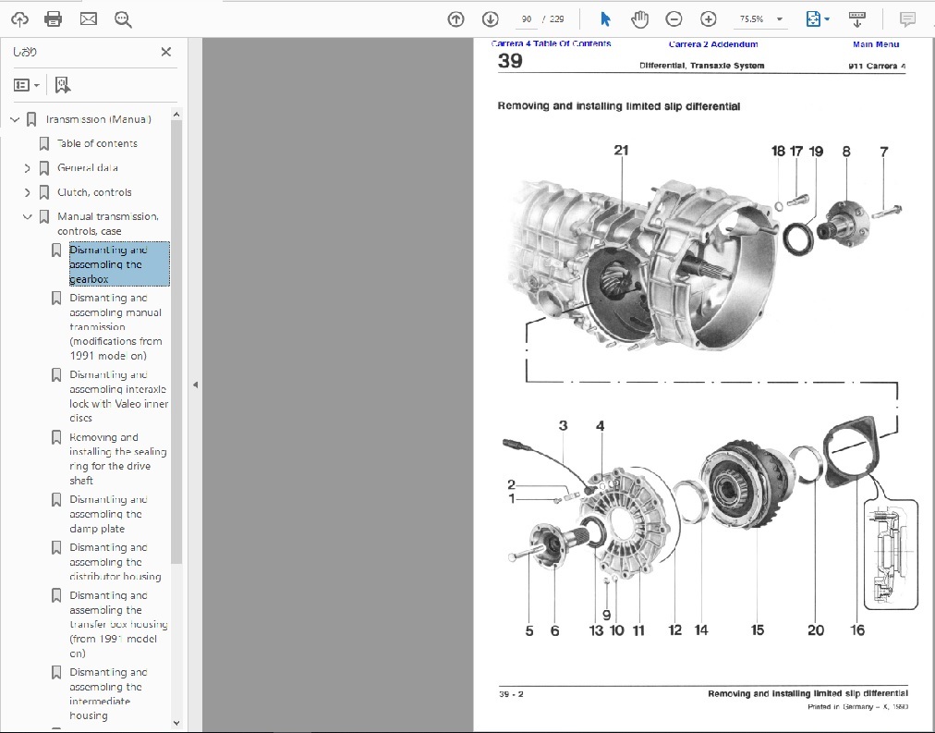Click the bookmarks panel scrollbar thumb
The height and width of the screenshot is (733, 935).
click(x=176, y=342)
